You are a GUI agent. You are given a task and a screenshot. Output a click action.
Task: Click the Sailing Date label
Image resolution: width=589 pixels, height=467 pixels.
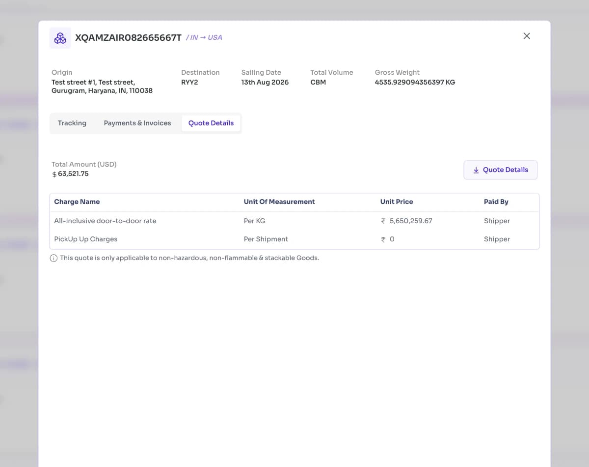[x=261, y=73]
